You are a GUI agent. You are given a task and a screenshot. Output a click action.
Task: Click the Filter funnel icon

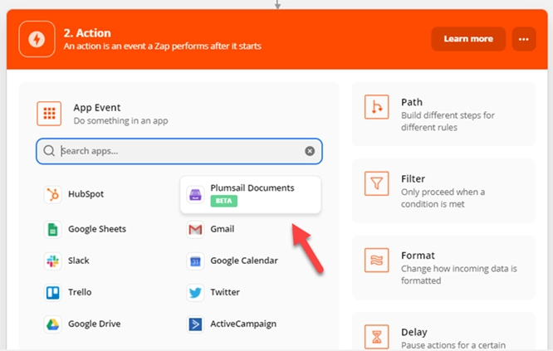coord(377,183)
